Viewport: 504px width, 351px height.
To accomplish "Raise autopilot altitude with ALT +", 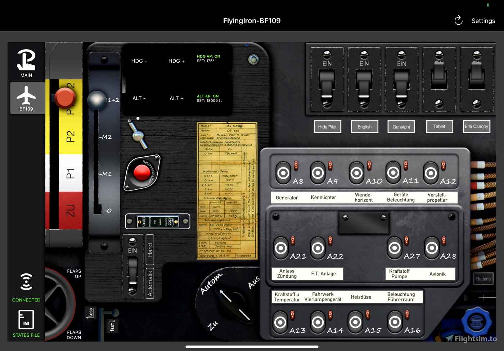I will (176, 98).
